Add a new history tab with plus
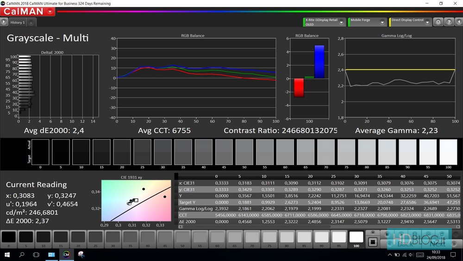The height and width of the screenshot is (261, 463). pyautogui.click(x=31, y=22)
